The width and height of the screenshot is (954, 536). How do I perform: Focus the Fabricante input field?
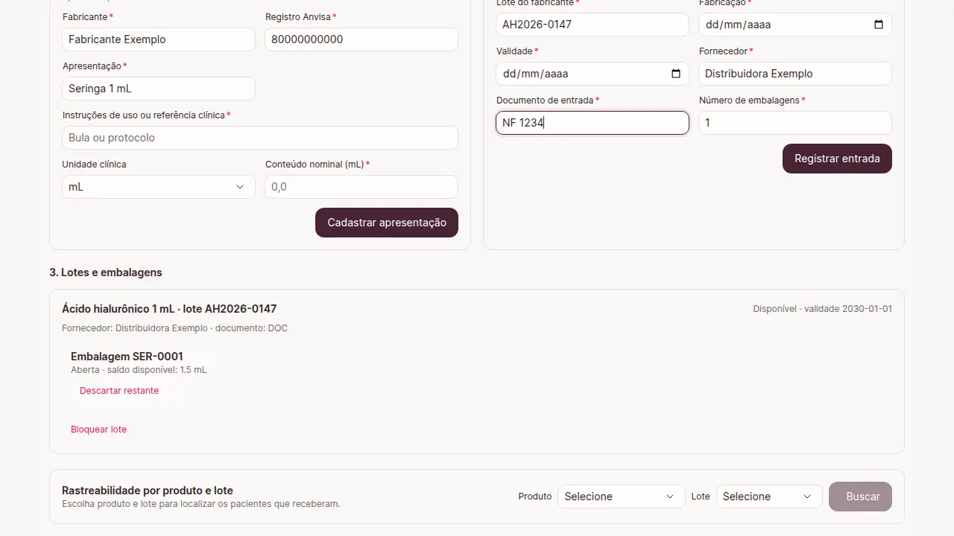tap(159, 39)
